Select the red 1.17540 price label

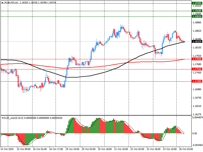pos(197,69)
